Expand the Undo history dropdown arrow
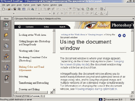The image size is (135, 101). [61, 9]
